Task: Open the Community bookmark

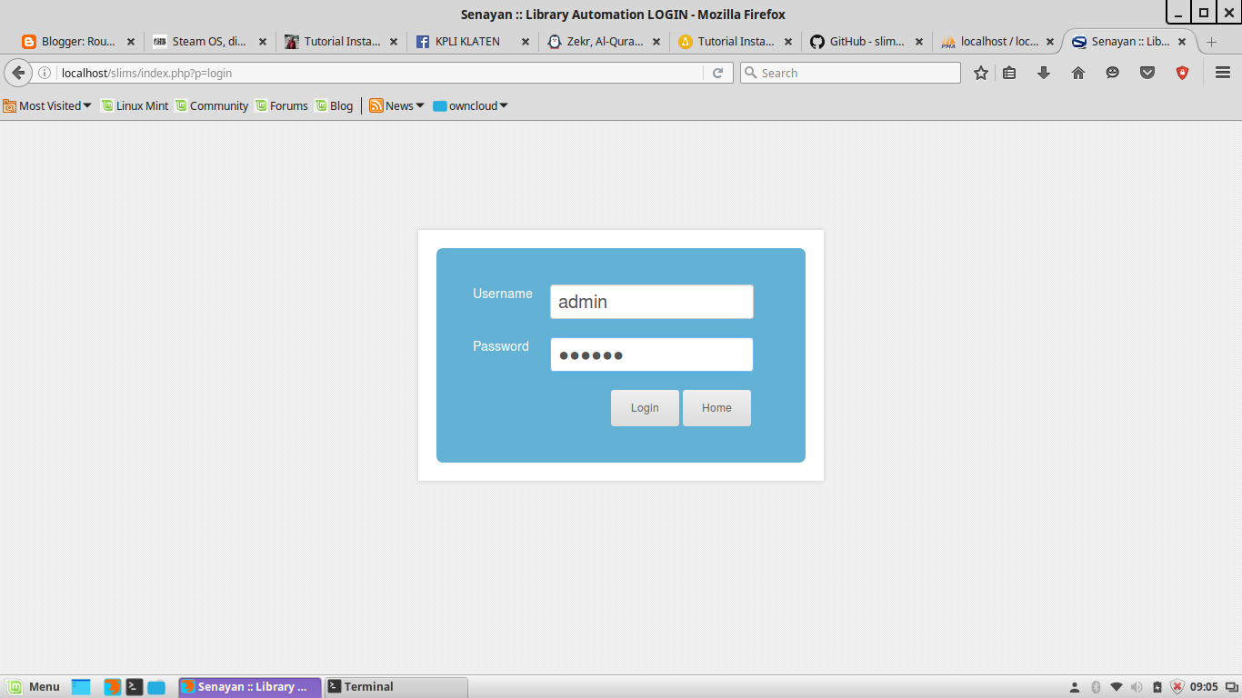Action: 212,105
